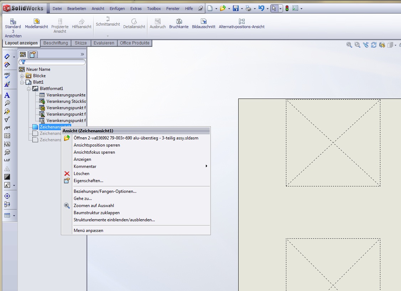Switch to the PropertyManager tab icon

[32, 54]
